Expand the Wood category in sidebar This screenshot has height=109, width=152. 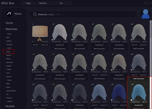pos(9,69)
